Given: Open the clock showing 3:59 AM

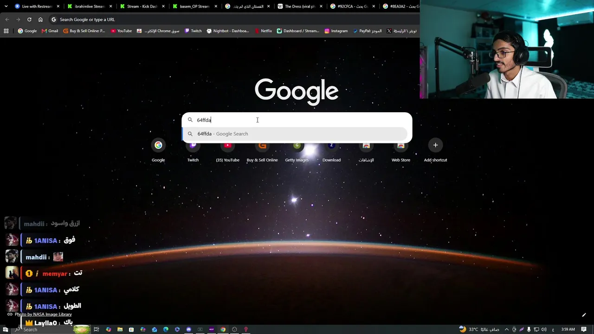Looking at the screenshot, I should [568, 329].
